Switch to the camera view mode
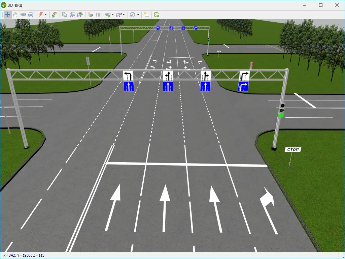345x259 pixels. coord(23,15)
